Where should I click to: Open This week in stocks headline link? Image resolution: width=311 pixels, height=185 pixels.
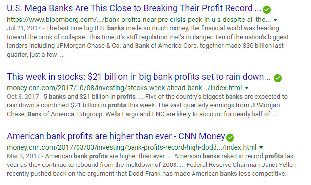coord(140,77)
